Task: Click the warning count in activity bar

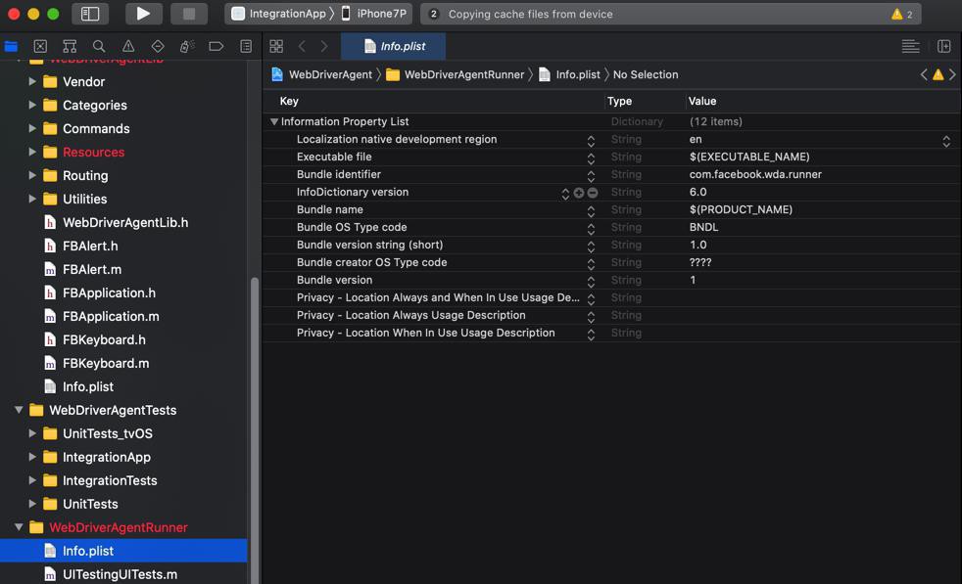Action: click(x=902, y=14)
